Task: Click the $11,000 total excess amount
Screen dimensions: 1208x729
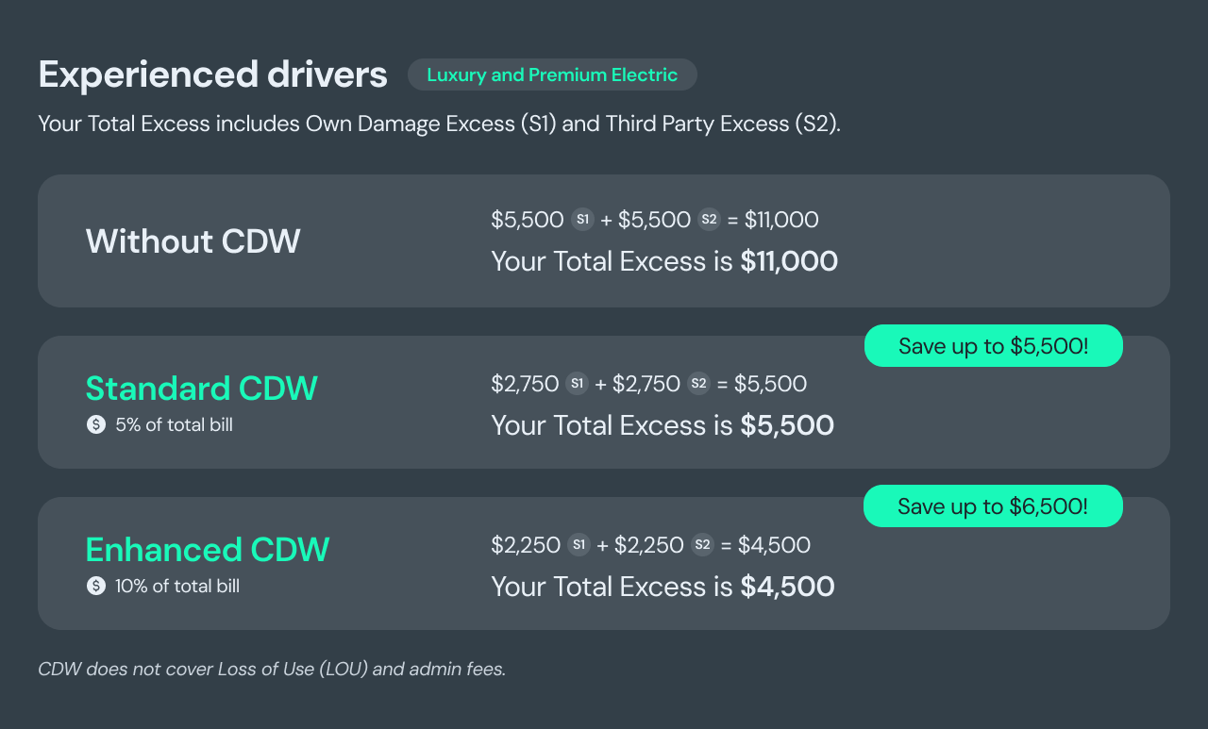Action: click(x=789, y=261)
